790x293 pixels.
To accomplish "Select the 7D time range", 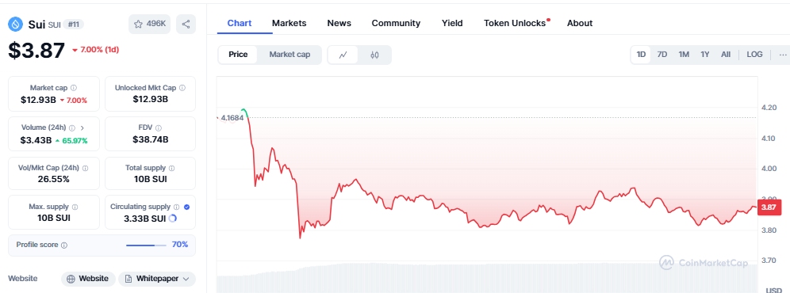I will coord(662,55).
